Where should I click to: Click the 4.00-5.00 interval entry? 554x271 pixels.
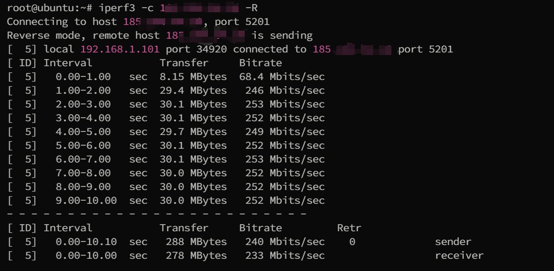point(83,132)
